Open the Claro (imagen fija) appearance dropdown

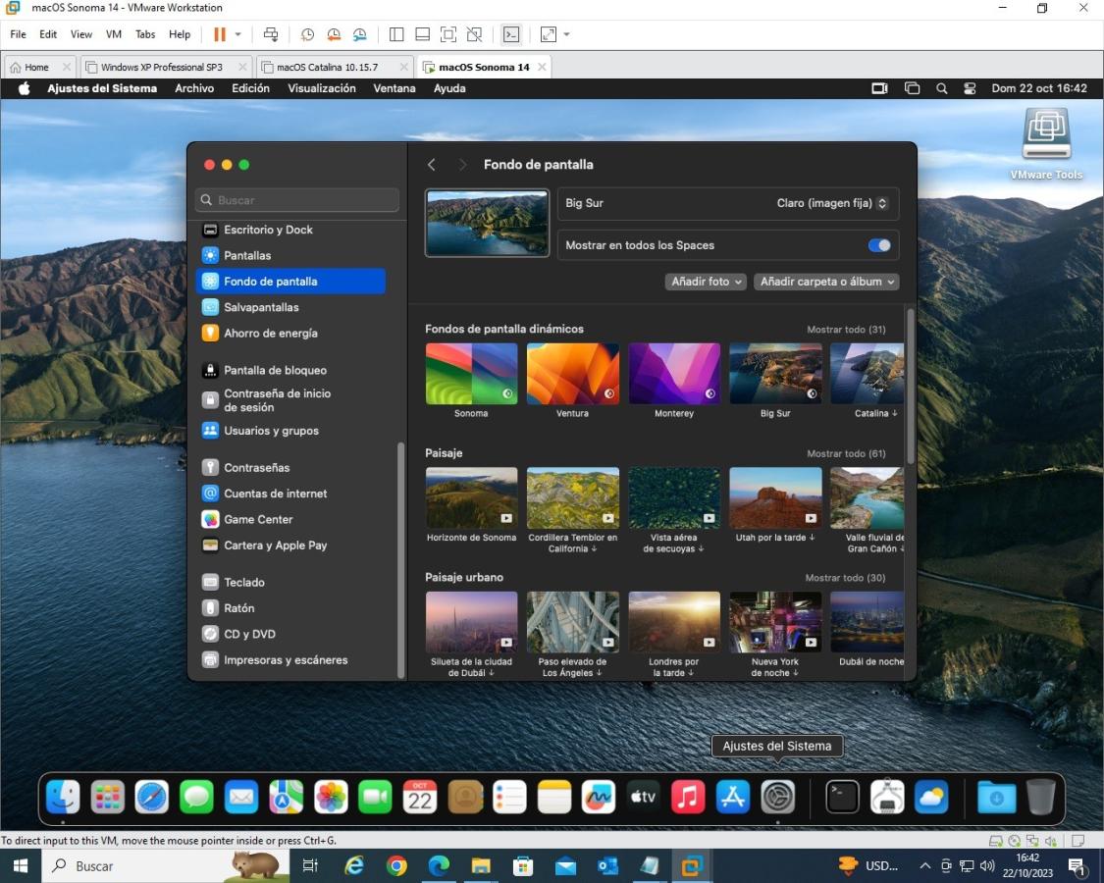point(831,203)
